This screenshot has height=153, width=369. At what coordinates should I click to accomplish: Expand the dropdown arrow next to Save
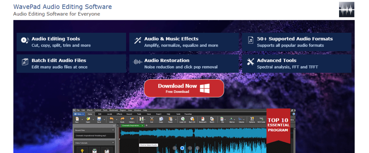104,120
